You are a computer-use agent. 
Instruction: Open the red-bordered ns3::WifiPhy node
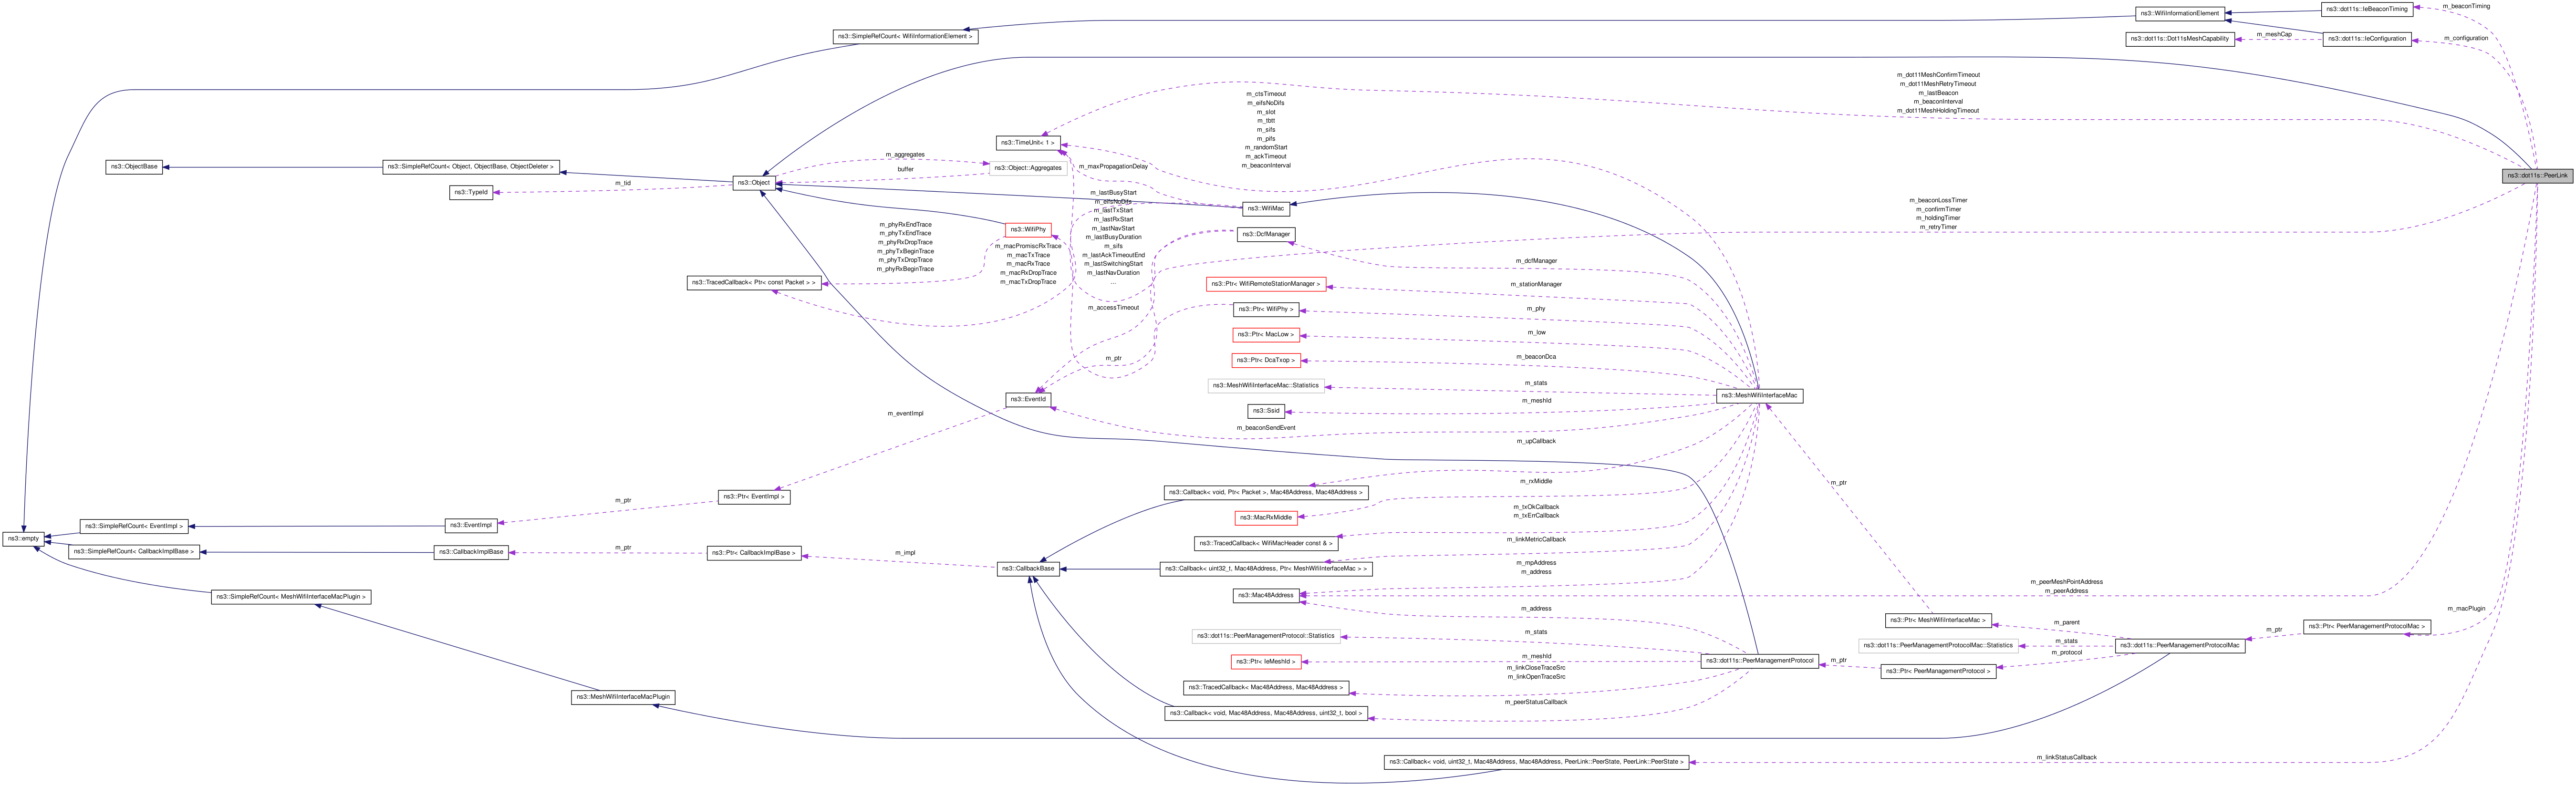pos(1027,230)
